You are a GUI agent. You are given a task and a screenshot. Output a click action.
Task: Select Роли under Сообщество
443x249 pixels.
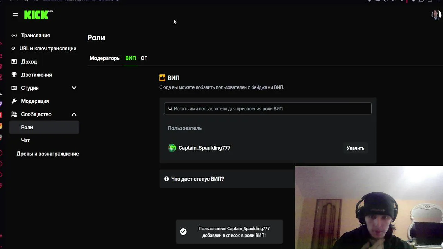point(44,127)
